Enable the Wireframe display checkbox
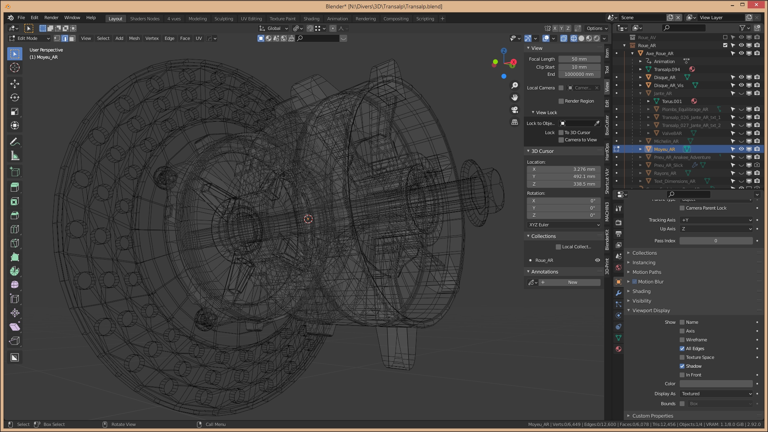The height and width of the screenshot is (432, 768). [x=682, y=340]
